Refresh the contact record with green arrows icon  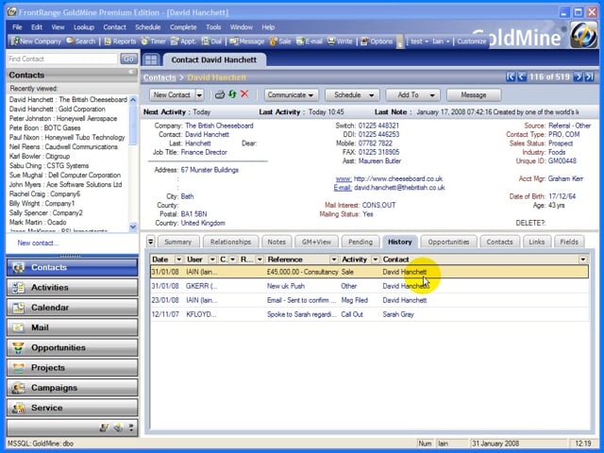pos(232,94)
